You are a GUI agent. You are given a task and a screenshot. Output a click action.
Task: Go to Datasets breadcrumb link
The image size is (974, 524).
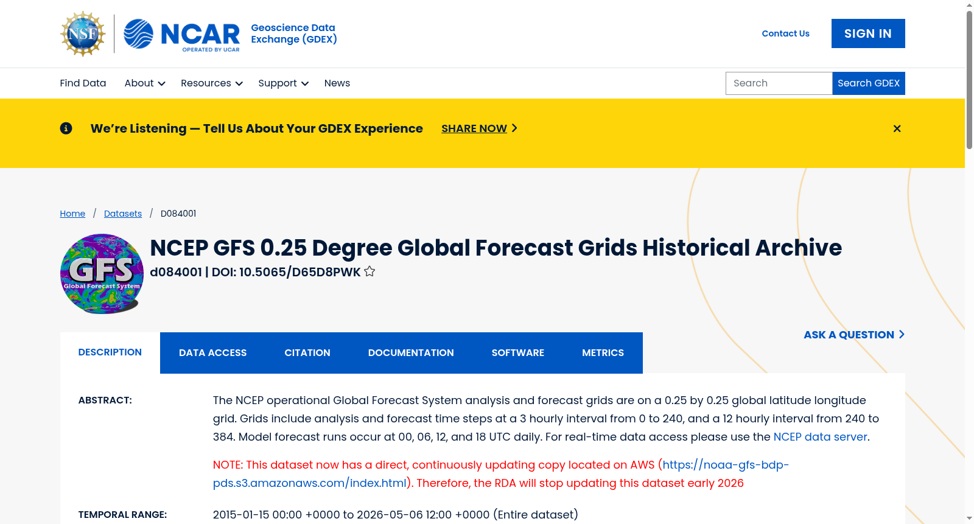pos(123,214)
